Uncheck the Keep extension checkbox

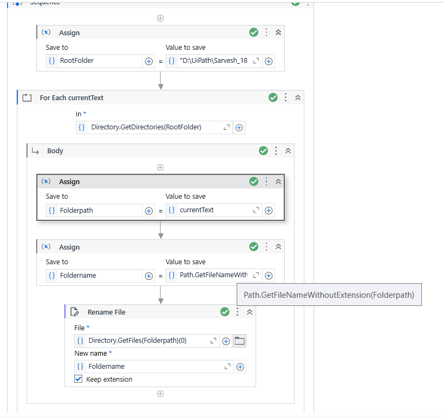[78, 378]
